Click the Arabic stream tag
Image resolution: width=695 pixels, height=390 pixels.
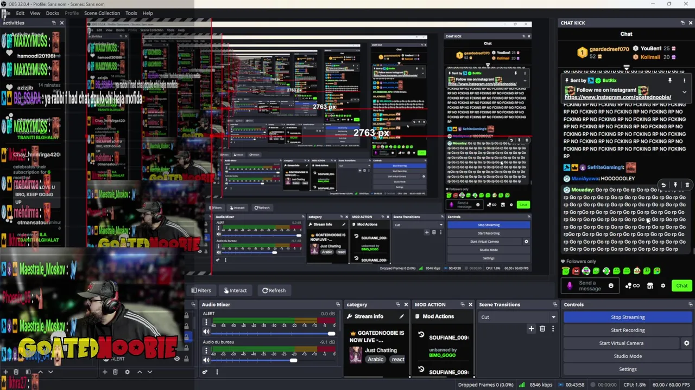(375, 360)
